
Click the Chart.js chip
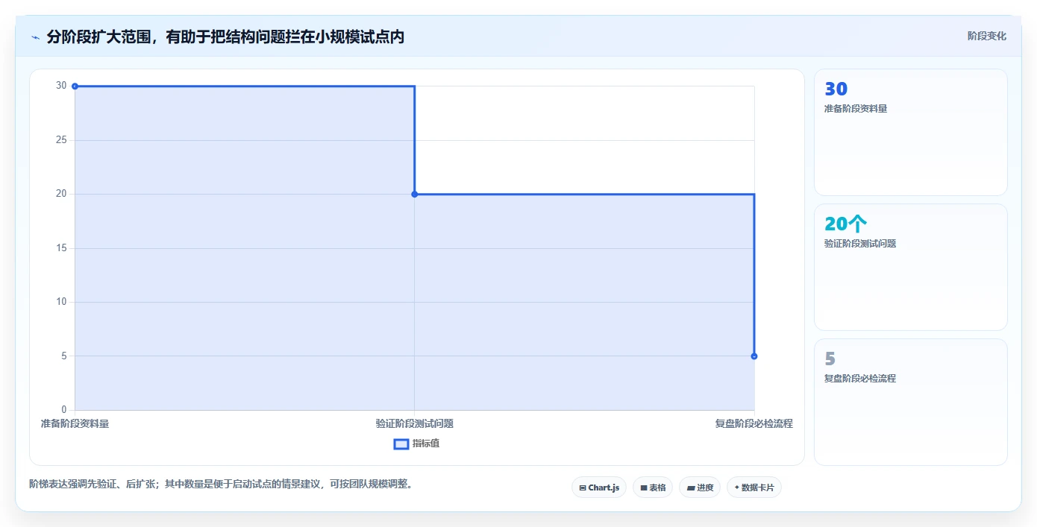599,487
